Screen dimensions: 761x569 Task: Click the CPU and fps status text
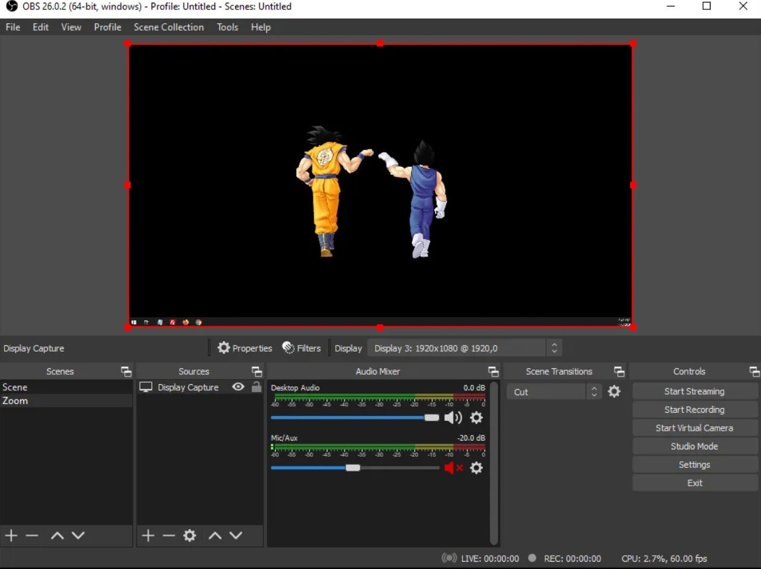[664, 558]
